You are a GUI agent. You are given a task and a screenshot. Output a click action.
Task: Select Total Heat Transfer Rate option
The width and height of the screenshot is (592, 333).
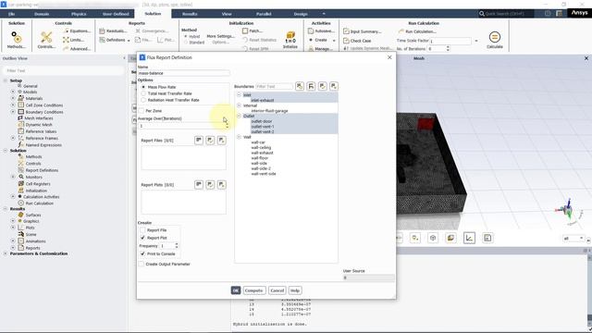tap(143, 93)
